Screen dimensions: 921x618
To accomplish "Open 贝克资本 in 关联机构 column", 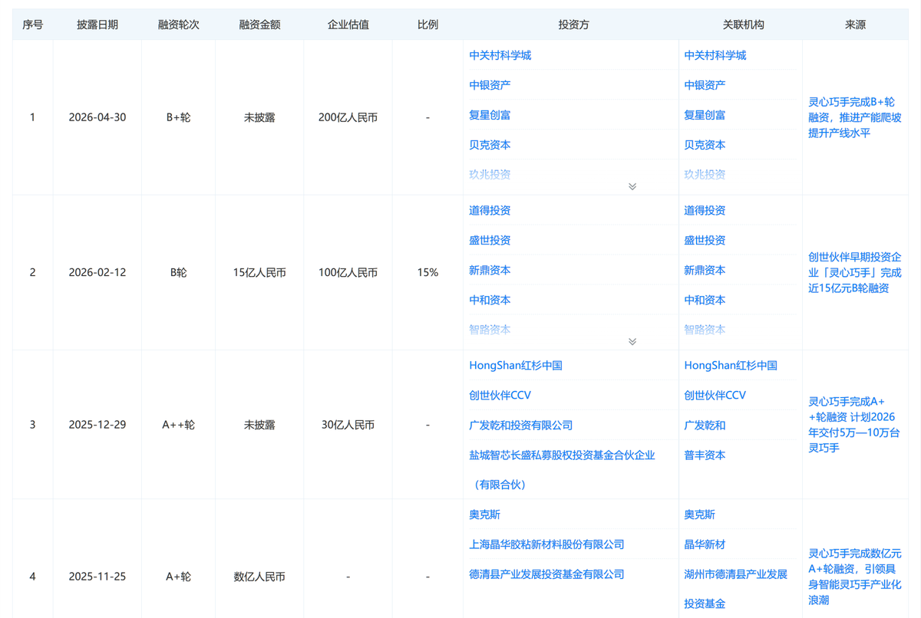I will pyautogui.click(x=705, y=145).
